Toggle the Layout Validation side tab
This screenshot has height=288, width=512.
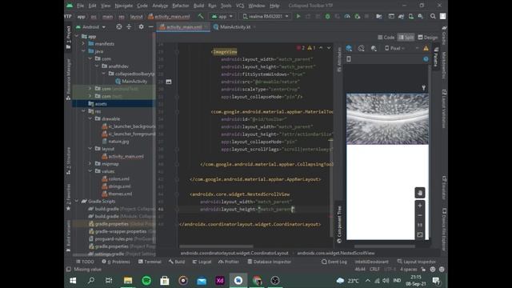(444, 110)
